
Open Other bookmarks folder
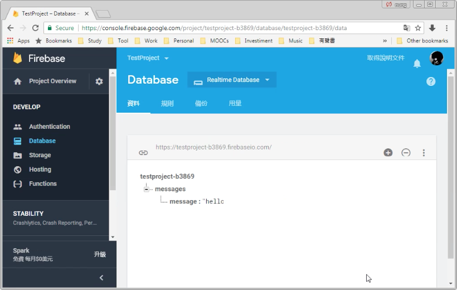tap(422, 41)
